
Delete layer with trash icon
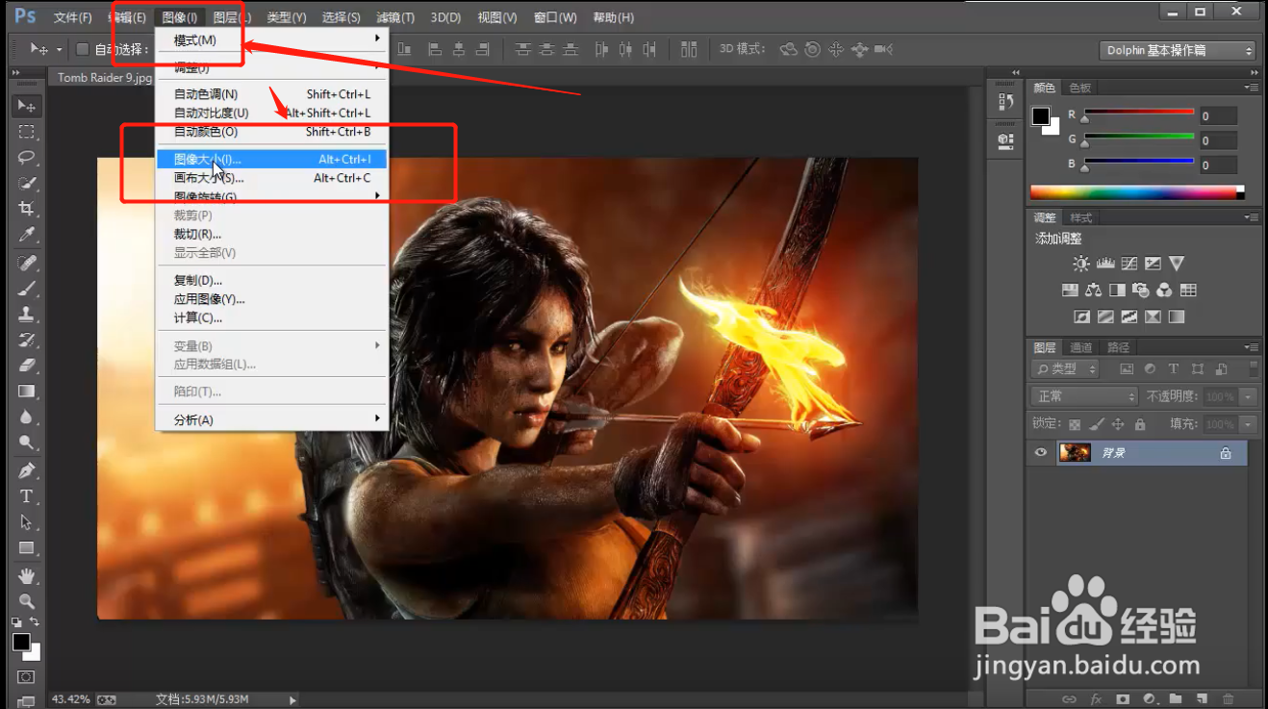click(1229, 698)
